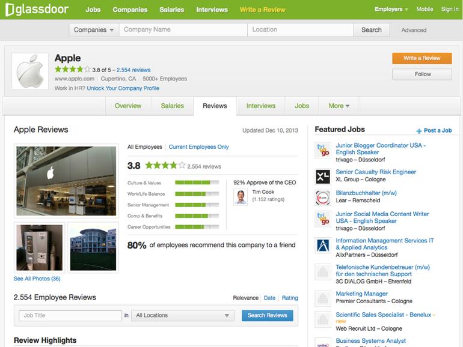The image size is (463, 347).
Task: Open Bilanzbuchhalter (m/w) job listing
Action: click(x=366, y=193)
